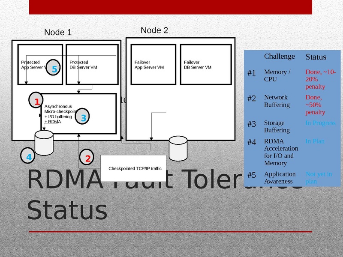
Task: Select the storage cylinder under Node 1
Action: coord(44,143)
